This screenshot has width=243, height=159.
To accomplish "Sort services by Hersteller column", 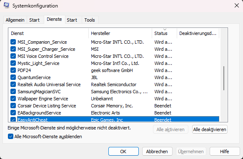I will tap(120, 33).
